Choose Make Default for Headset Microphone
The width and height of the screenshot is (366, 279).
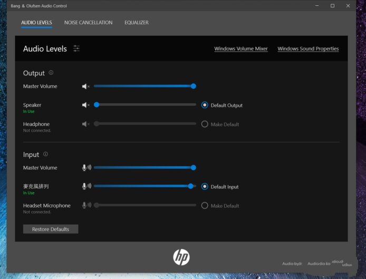point(205,206)
